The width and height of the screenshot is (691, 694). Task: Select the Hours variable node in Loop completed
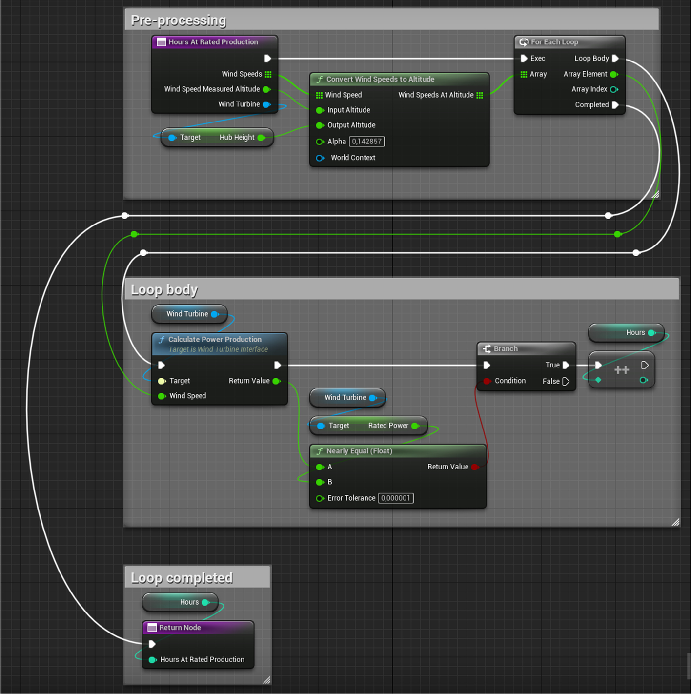pos(180,602)
